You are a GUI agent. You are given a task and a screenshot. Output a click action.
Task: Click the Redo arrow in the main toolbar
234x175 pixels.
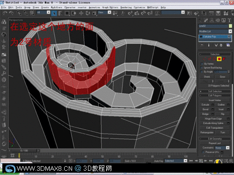(11, 13)
